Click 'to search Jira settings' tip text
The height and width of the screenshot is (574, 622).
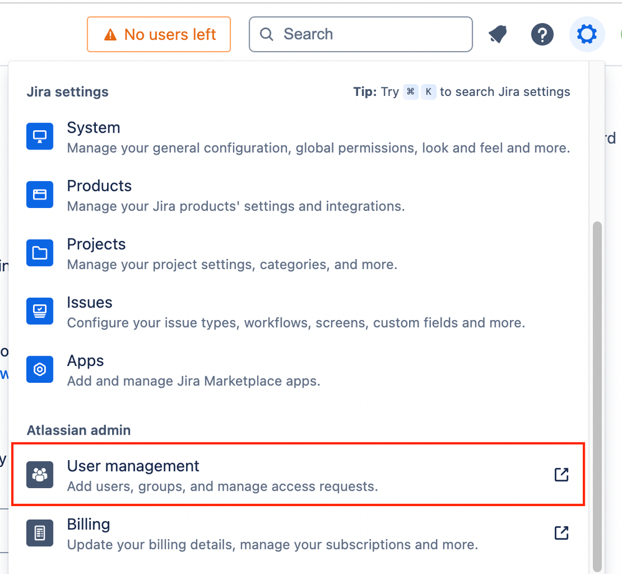tap(505, 92)
